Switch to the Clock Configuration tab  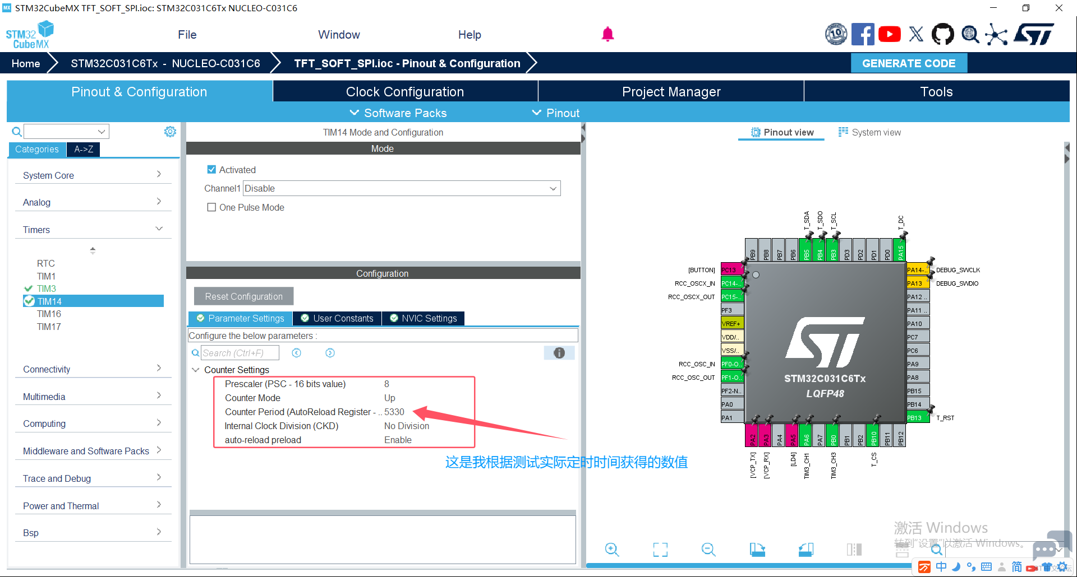click(x=405, y=91)
